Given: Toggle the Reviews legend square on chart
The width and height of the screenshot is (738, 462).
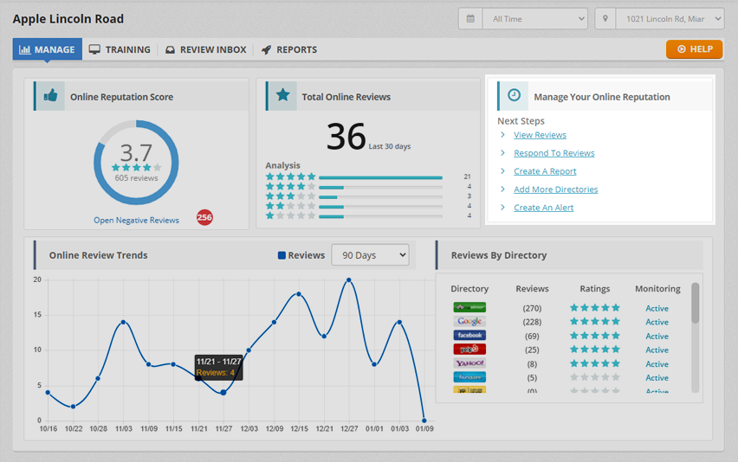Looking at the screenshot, I should (x=282, y=255).
